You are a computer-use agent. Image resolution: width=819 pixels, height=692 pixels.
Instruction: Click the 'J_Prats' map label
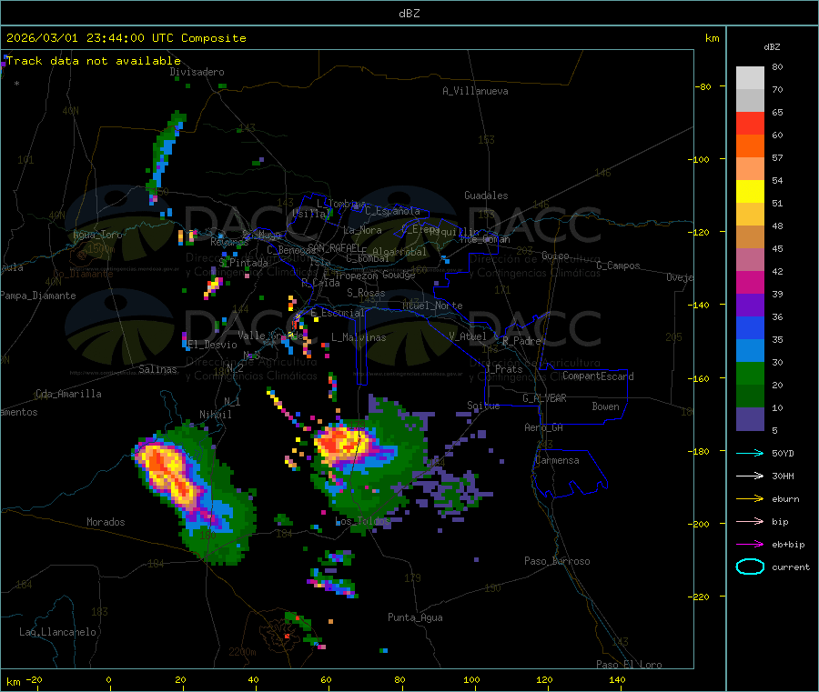[504, 369]
